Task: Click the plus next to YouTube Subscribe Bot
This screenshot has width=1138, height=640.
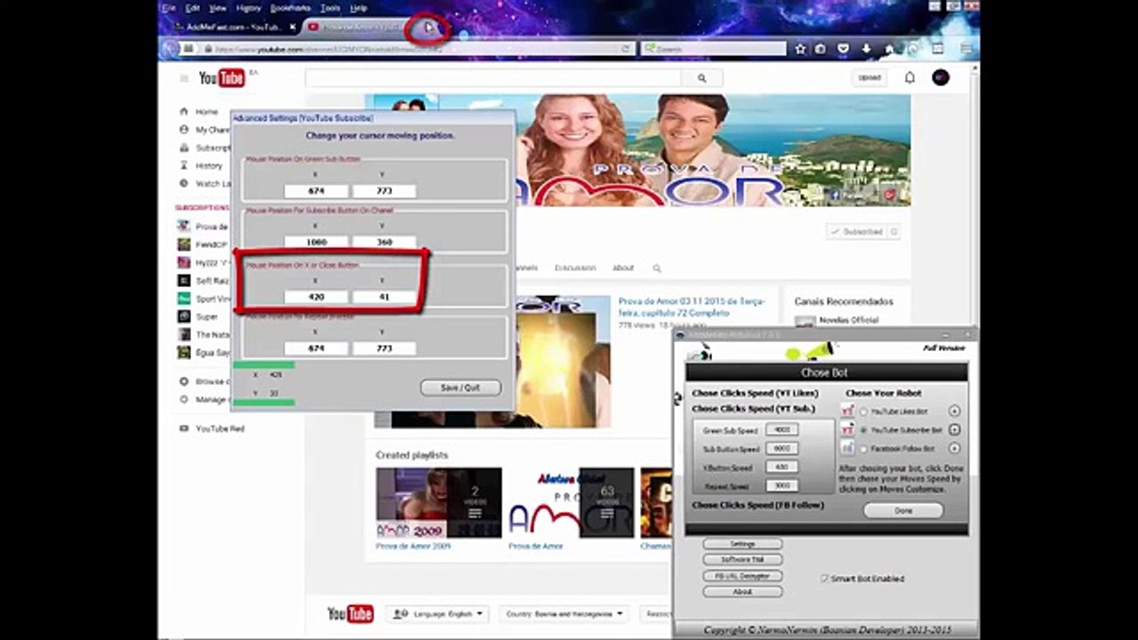Action: point(954,430)
